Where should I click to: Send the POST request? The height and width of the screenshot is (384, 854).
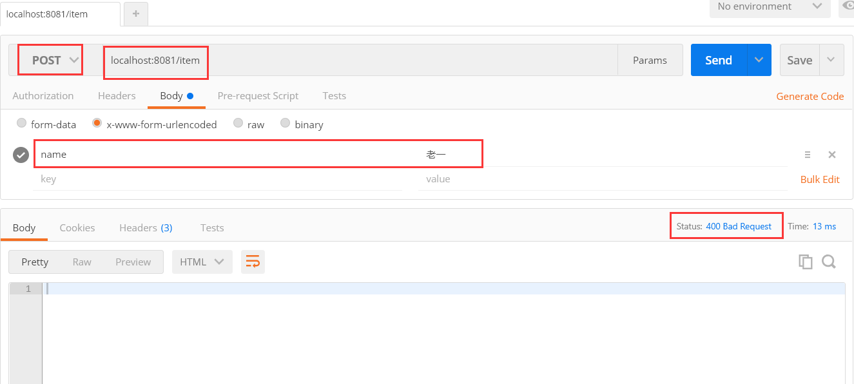(x=719, y=60)
